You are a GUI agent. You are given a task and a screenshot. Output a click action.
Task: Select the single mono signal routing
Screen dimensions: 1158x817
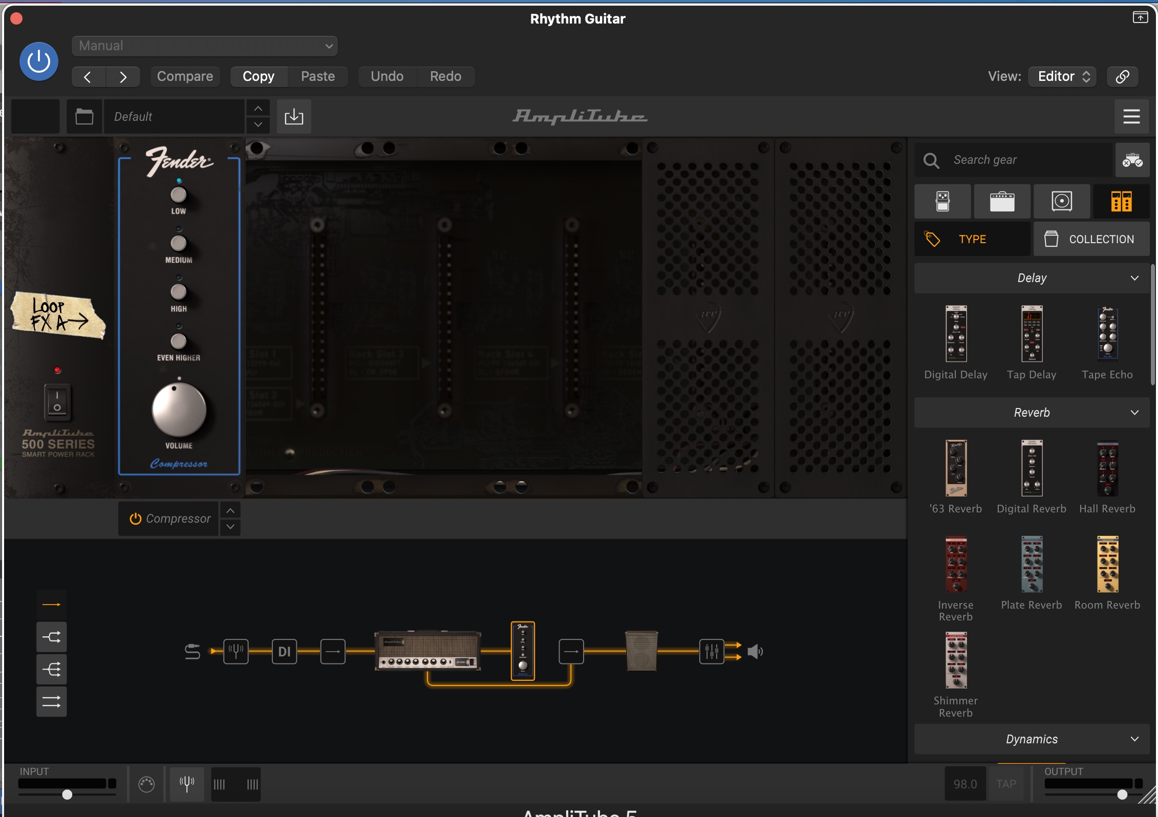pyautogui.click(x=51, y=605)
